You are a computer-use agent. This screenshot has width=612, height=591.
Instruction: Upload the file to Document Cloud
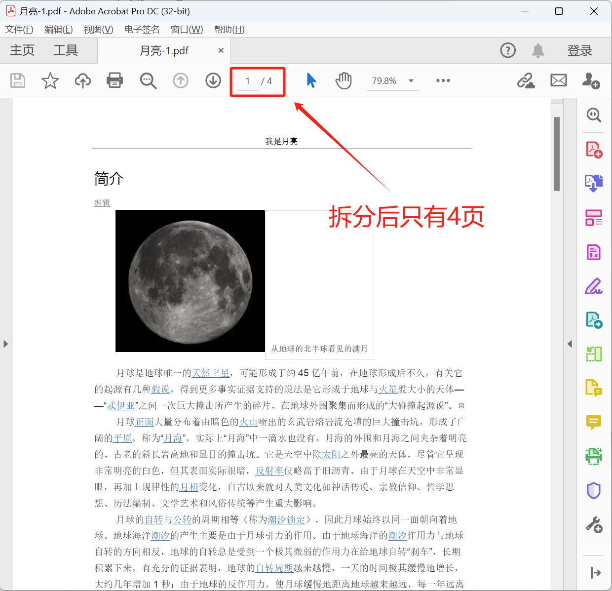(82, 80)
